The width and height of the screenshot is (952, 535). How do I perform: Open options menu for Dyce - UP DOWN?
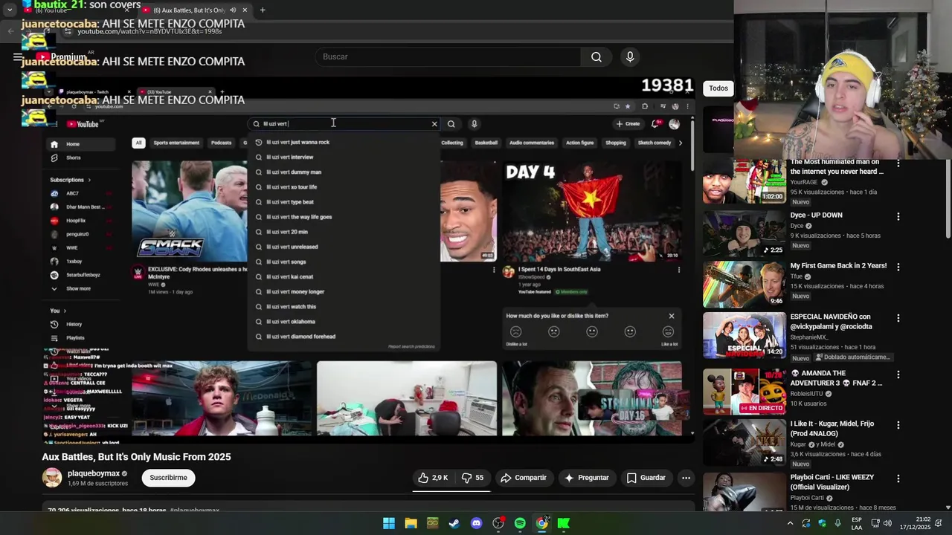pos(898,216)
